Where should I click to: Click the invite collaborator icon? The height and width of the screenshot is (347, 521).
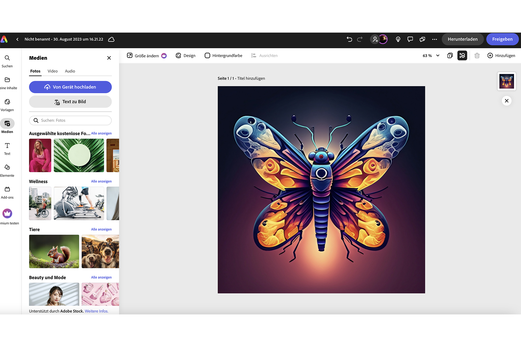375,39
